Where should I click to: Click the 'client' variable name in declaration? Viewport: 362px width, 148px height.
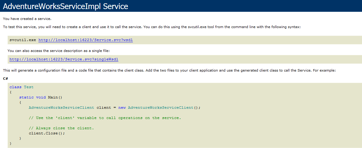tap(104, 108)
